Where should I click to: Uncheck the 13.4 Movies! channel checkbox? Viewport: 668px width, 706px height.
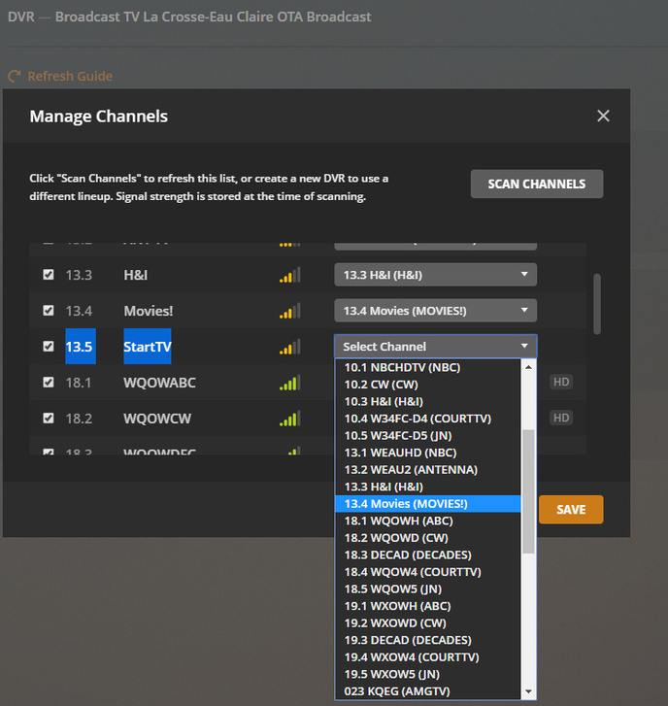tap(49, 311)
